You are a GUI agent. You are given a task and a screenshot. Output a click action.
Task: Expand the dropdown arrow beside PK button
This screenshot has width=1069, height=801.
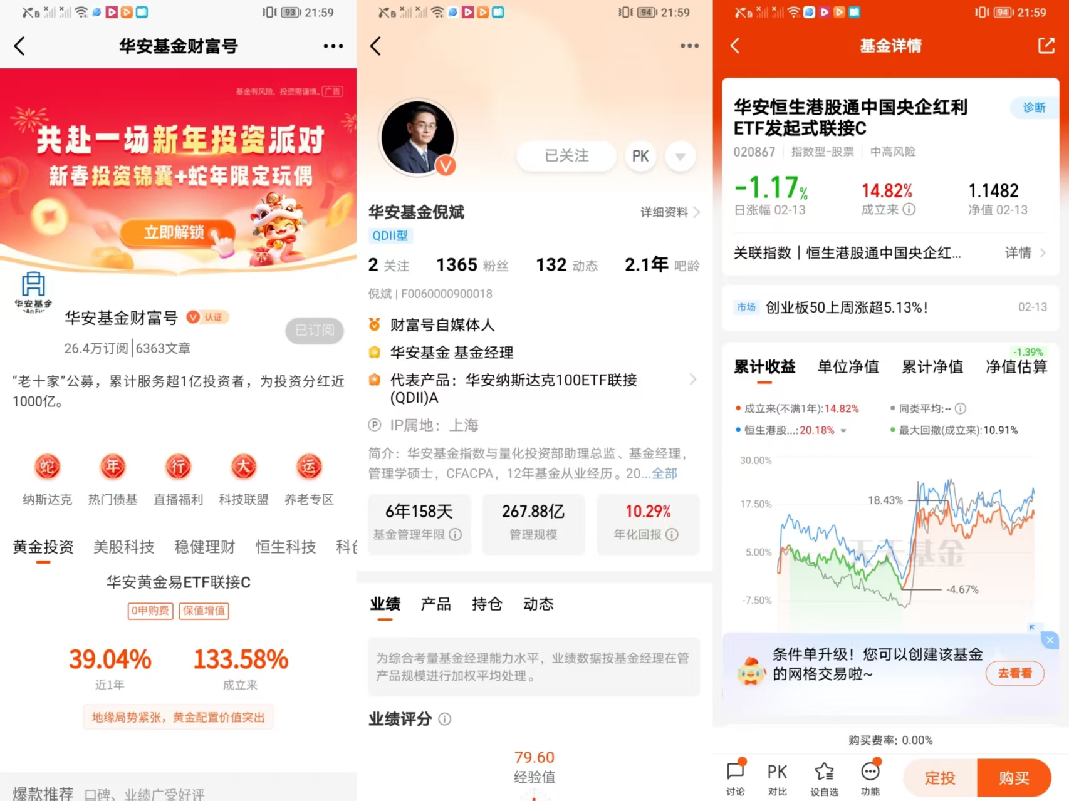[680, 156]
